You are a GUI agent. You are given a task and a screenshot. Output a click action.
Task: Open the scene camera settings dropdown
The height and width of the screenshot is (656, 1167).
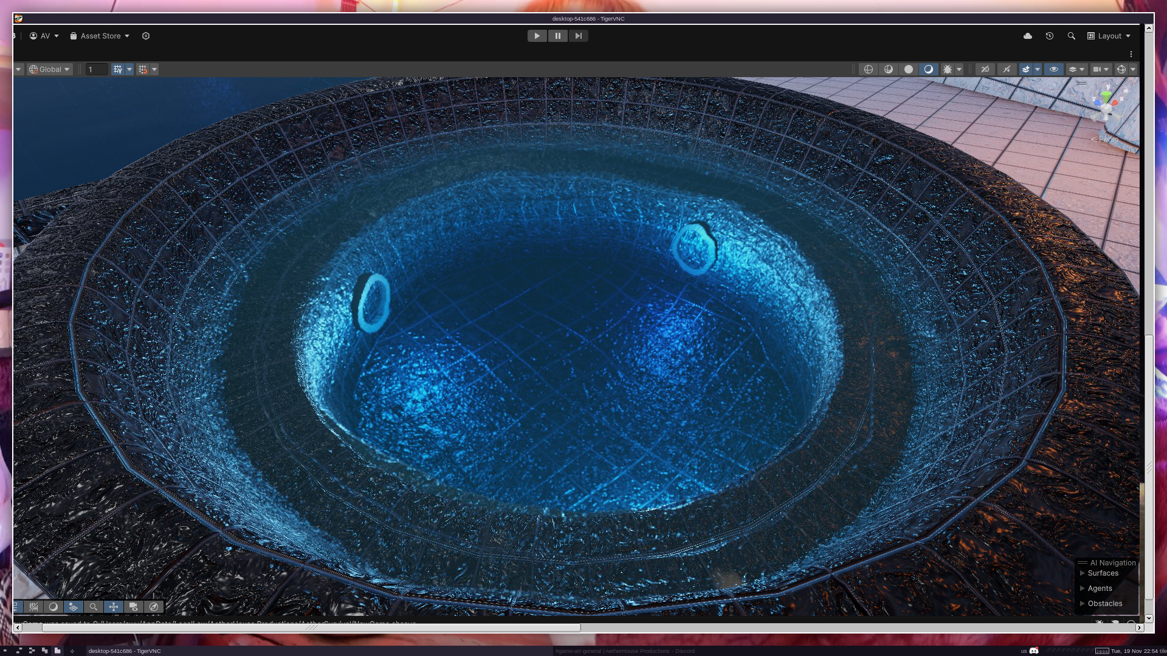(1100, 69)
